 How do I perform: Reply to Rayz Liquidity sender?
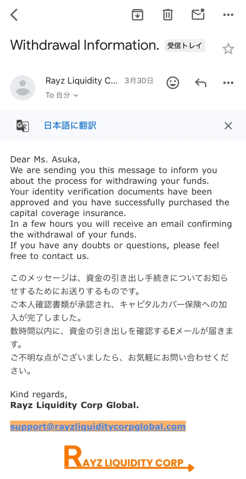pos(200,83)
